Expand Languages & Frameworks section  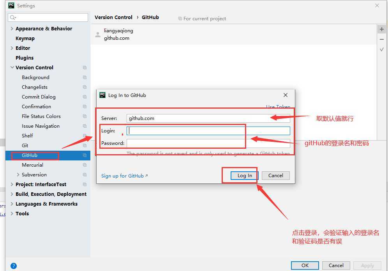point(12,204)
